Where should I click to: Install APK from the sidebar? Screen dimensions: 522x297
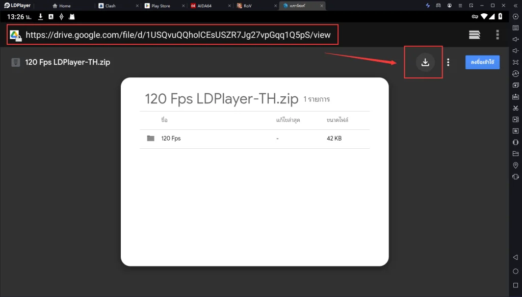(x=516, y=96)
